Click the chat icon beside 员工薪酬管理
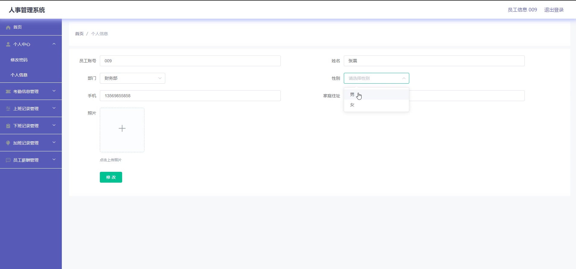 [8, 160]
